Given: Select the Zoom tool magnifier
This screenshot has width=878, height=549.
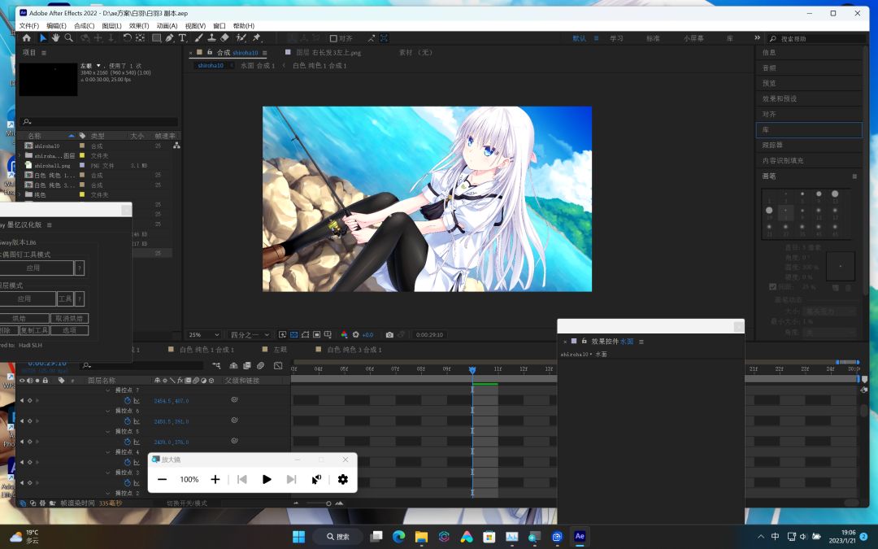Looking at the screenshot, I should (x=68, y=38).
